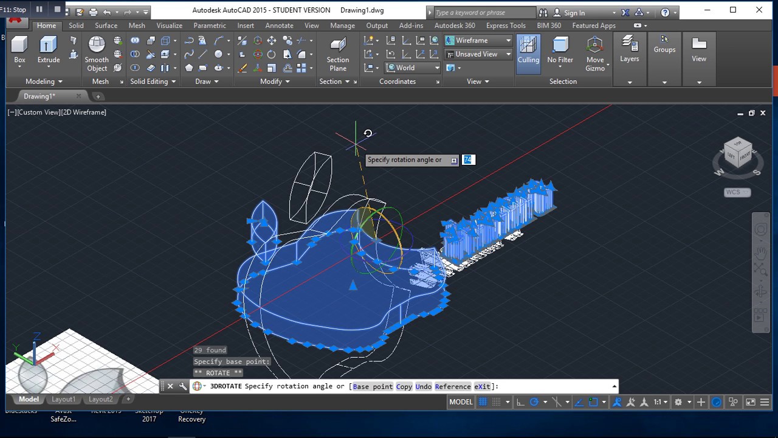
Task: Click the Sign In button
Action: click(x=569, y=12)
